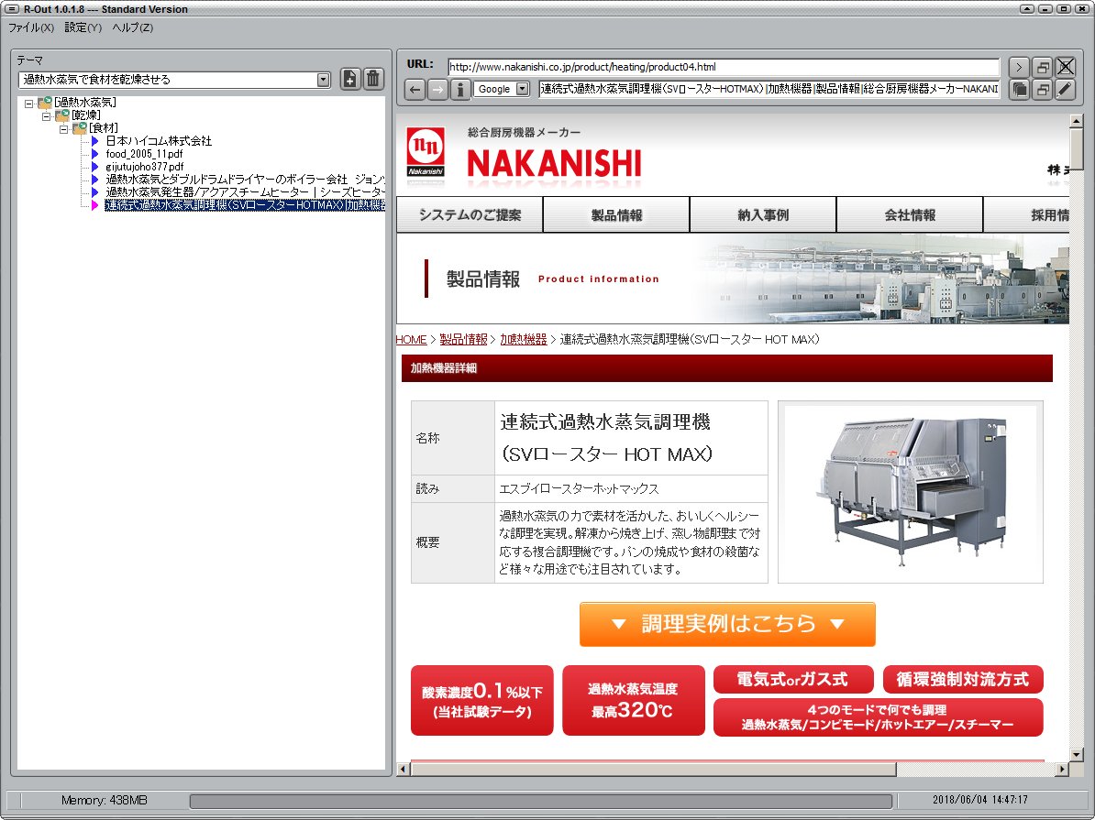
Task: Go back with the left arrow button
Action: (415, 89)
